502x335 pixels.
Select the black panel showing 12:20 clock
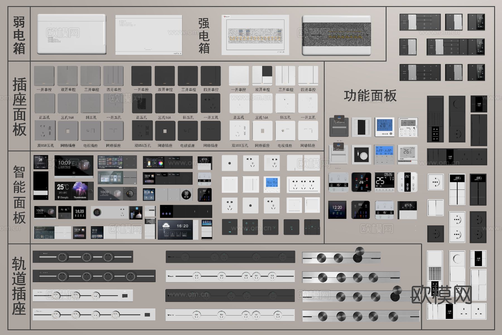click(337, 210)
